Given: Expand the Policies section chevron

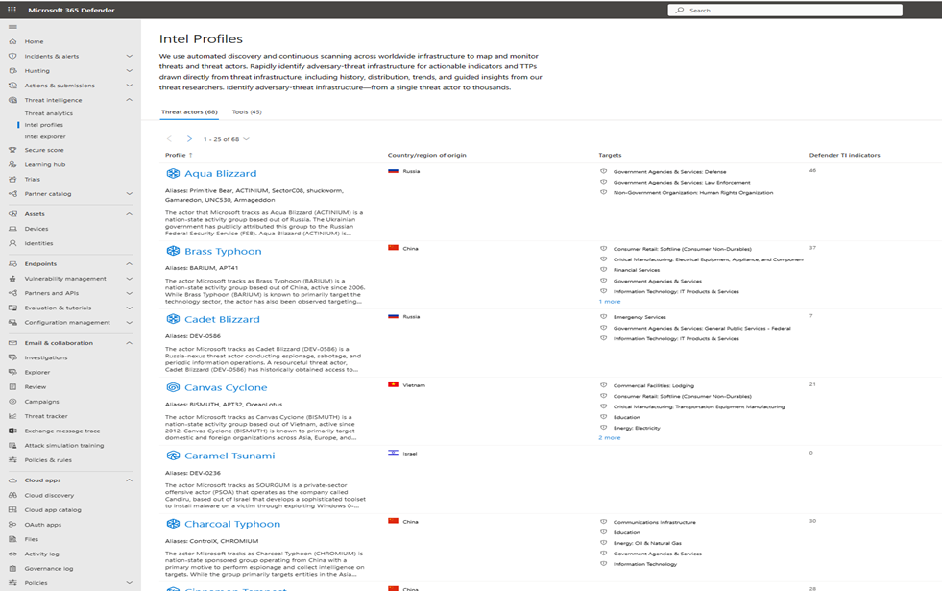Looking at the screenshot, I should [130, 582].
